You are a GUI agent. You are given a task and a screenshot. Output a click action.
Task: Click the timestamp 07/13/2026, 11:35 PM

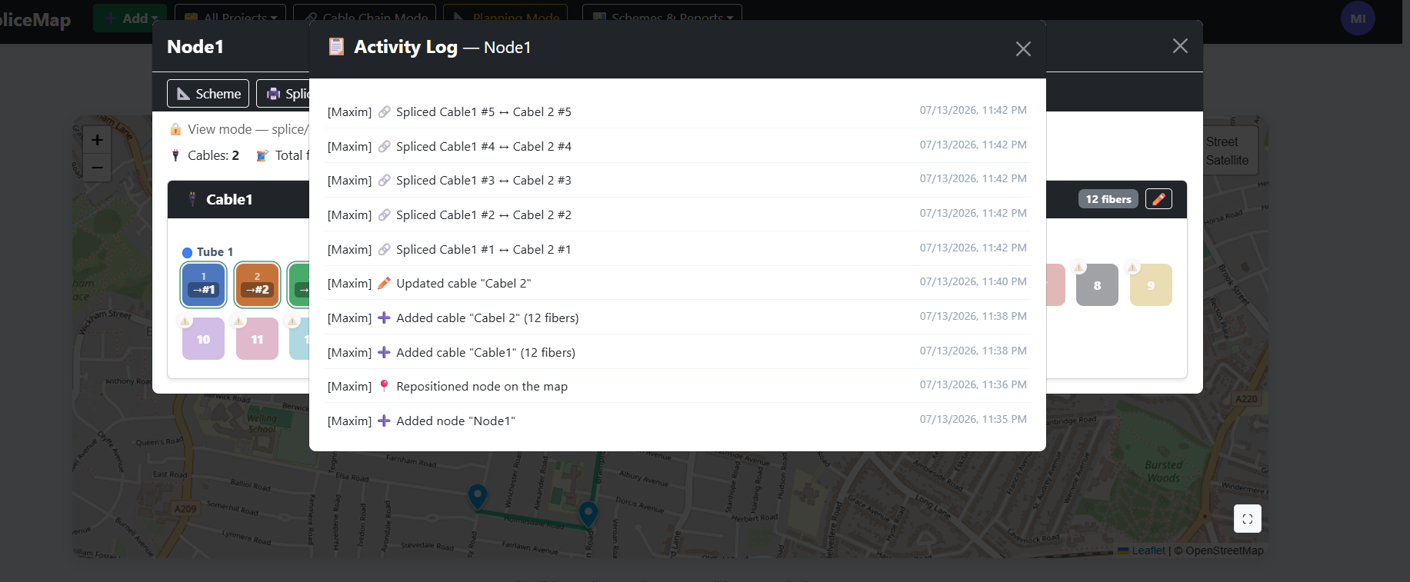click(x=973, y=419)
